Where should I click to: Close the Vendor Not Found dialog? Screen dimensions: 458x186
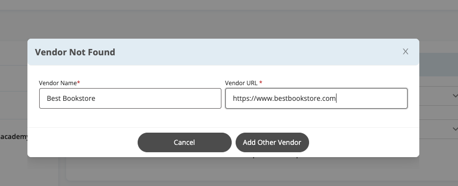405,52
